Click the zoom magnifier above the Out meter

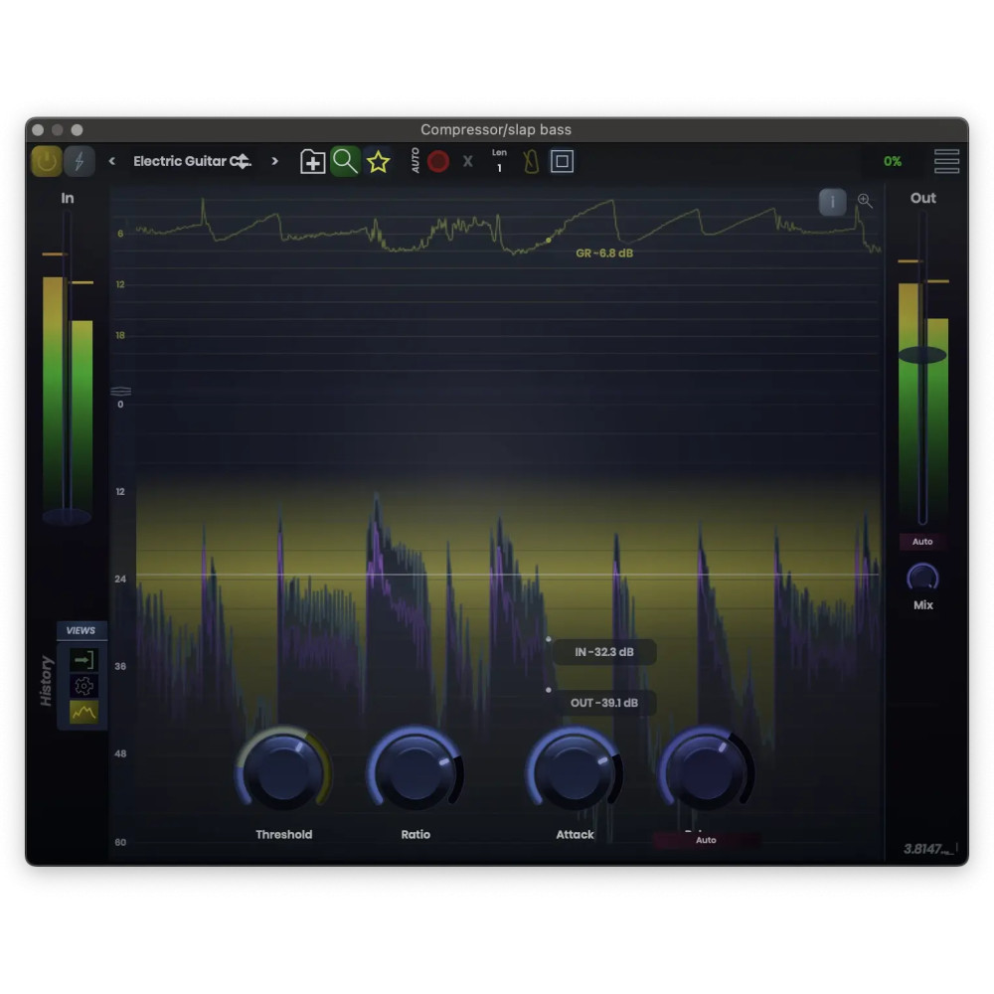[x=864, y=201]
